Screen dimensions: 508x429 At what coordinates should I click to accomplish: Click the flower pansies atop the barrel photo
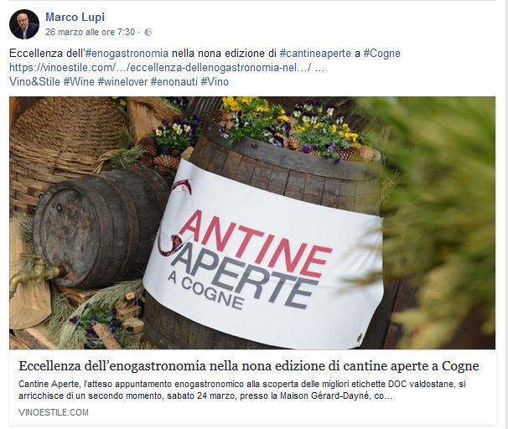(x=292, y=128)
